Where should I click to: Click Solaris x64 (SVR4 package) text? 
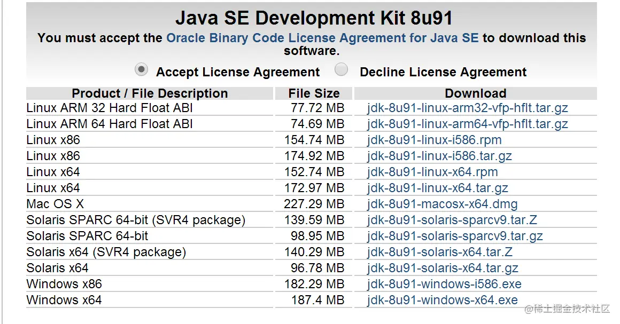click(x=106, y=252)
